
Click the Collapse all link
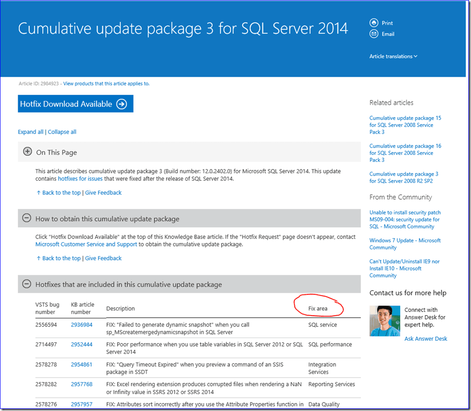pyautogui.click(x=62, y=131)
